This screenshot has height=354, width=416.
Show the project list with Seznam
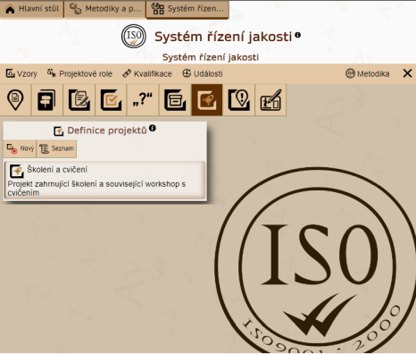56,148
